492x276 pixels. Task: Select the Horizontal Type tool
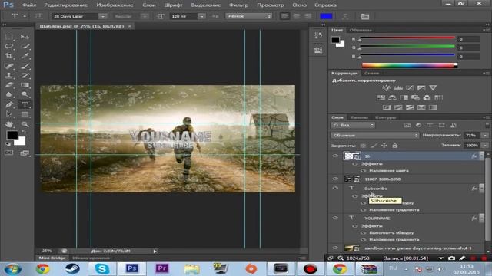click(x=25, y=104)
